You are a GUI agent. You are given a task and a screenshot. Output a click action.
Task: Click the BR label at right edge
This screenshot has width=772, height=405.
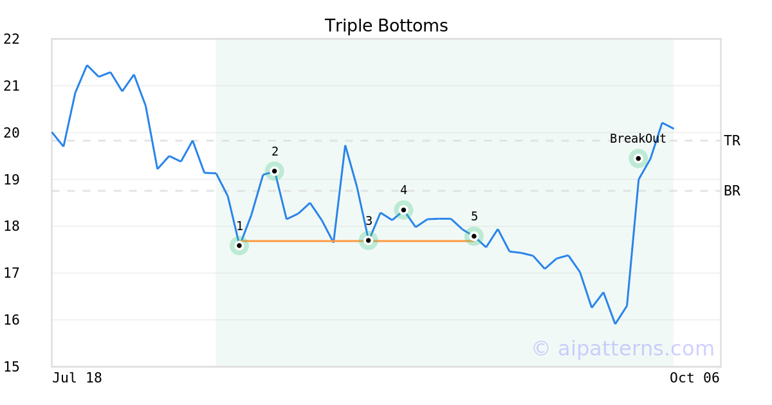731,191
